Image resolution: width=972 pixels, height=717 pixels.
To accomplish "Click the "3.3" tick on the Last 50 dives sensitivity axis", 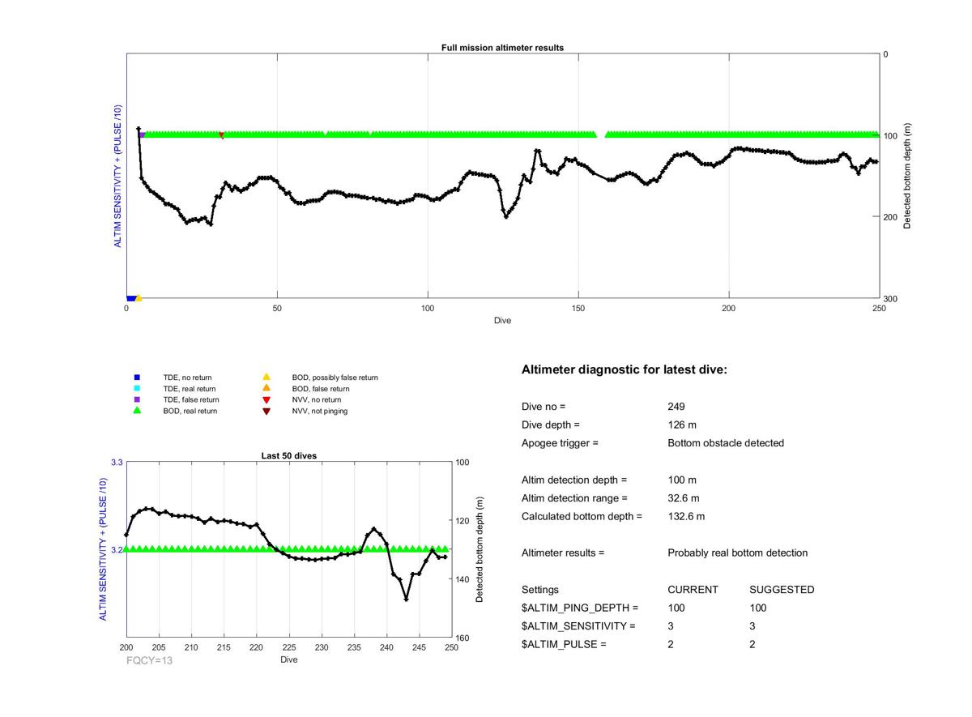I will [117, 462].
